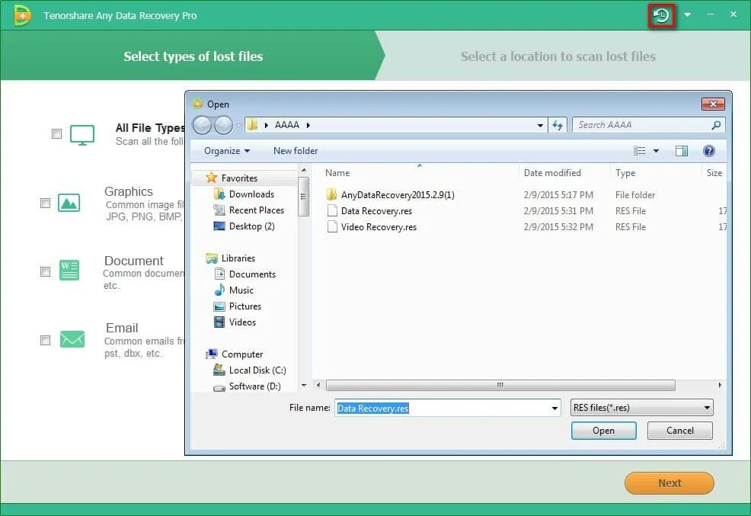Screen dimensions: 751x516
Task: Click the navigation pane scroll up arrow
Action: pos(304,170)
